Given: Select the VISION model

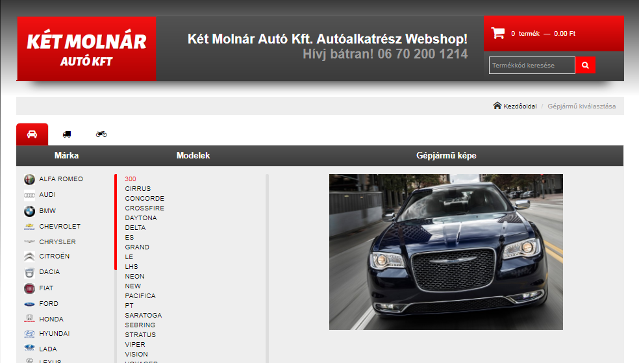Looking at the screenshot, I should 136,355.
